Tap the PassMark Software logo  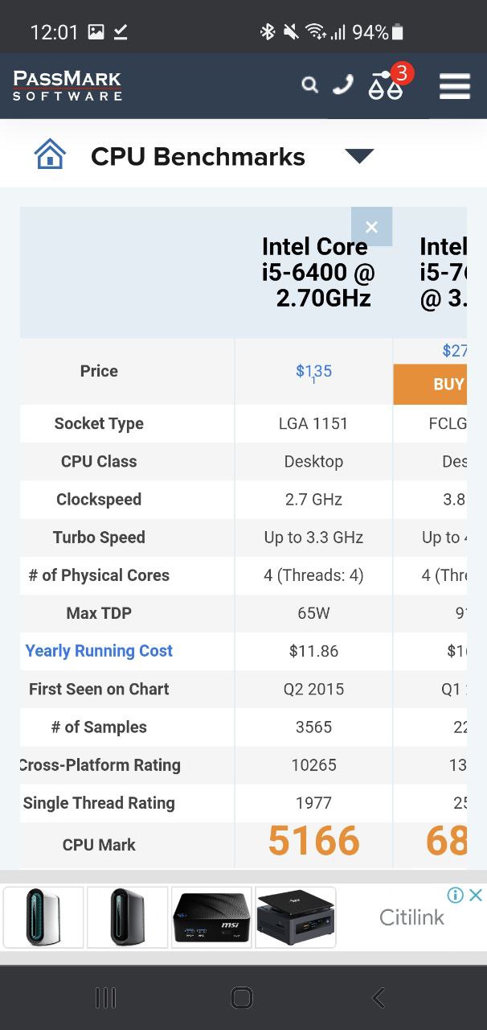68,85
